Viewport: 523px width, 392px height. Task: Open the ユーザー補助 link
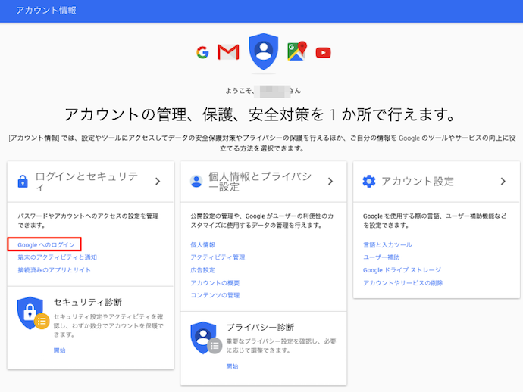point(381,257)
